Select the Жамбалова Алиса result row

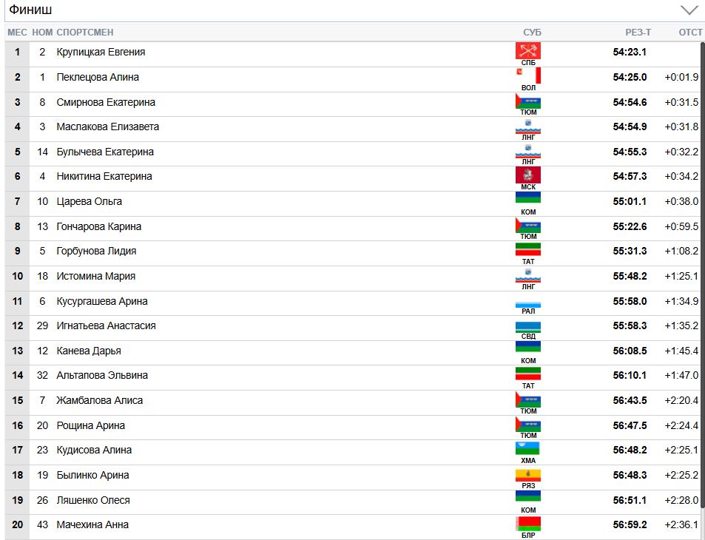[296, 400]
